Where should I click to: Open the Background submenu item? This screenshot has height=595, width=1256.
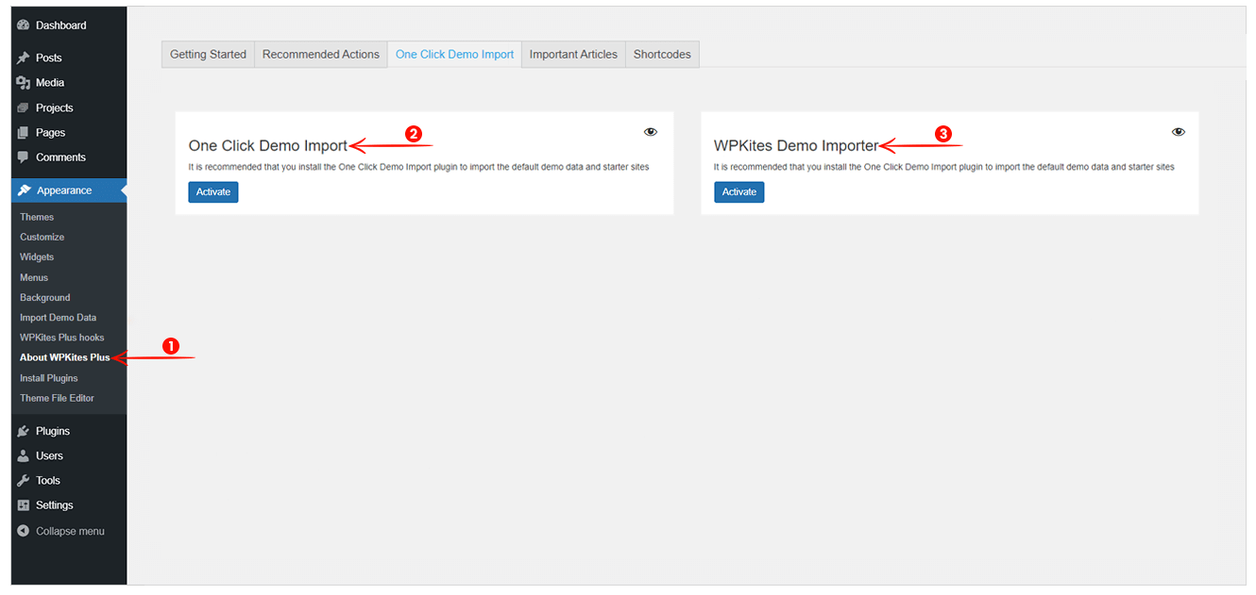click(45, 298)
